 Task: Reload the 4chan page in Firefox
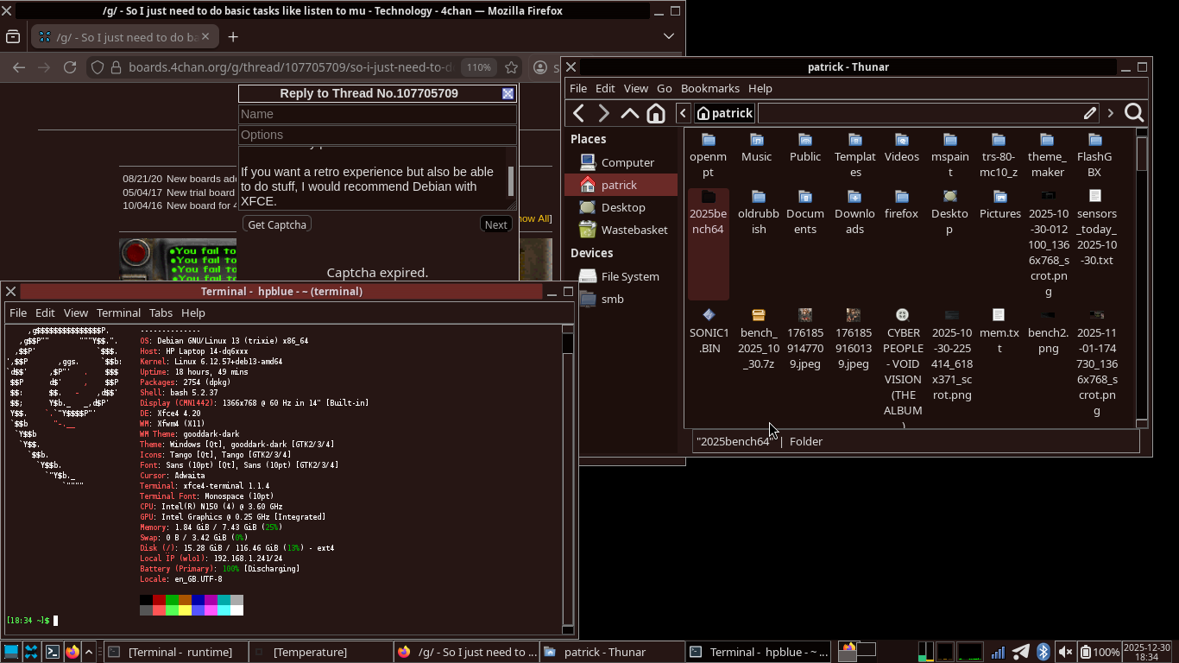pyautogui.click(x=70, y=67)
